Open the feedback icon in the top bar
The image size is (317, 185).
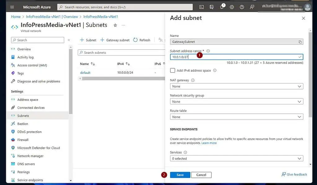point(252,7)
